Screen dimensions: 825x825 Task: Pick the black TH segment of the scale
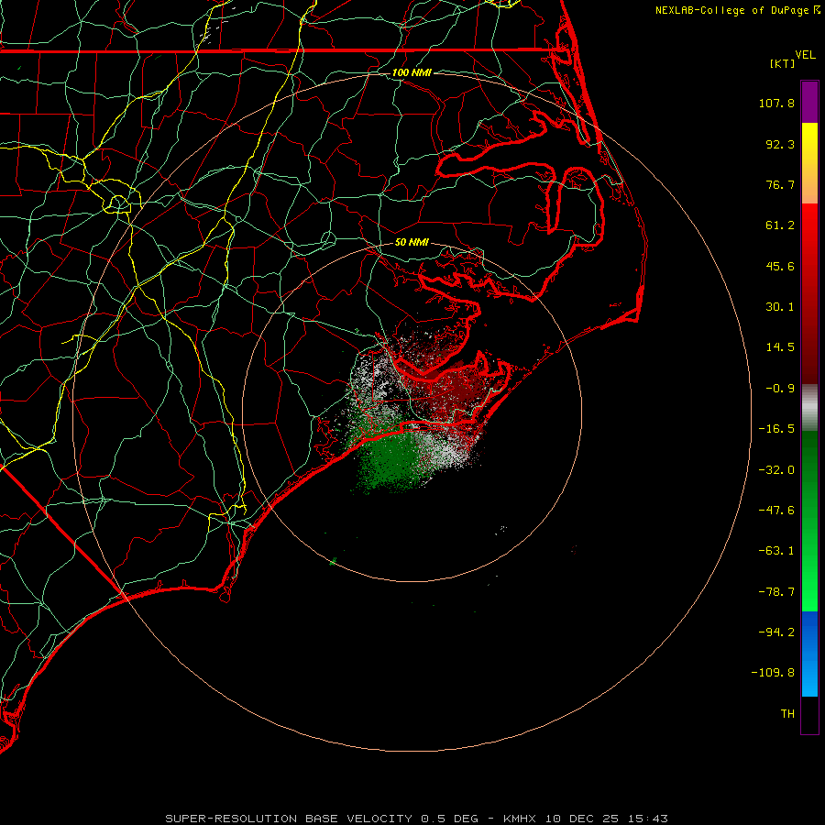pyautogui.click(x=809, y=714)
